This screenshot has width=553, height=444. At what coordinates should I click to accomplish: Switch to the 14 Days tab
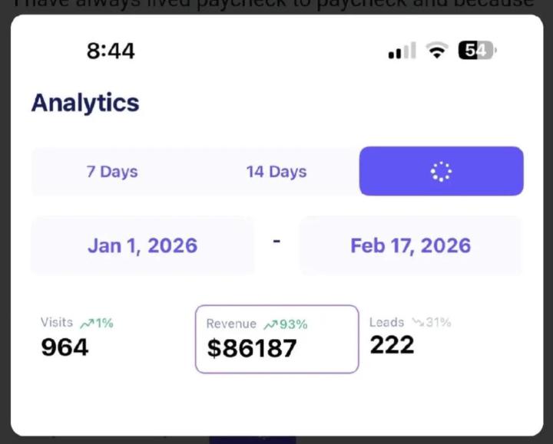(276, 171)
